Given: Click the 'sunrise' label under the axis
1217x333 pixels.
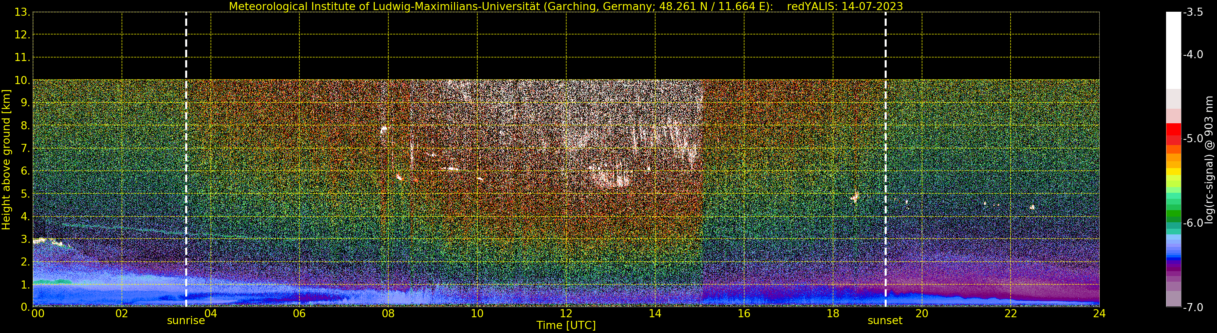Looking at the screenshot, I should tap(186, 321).
